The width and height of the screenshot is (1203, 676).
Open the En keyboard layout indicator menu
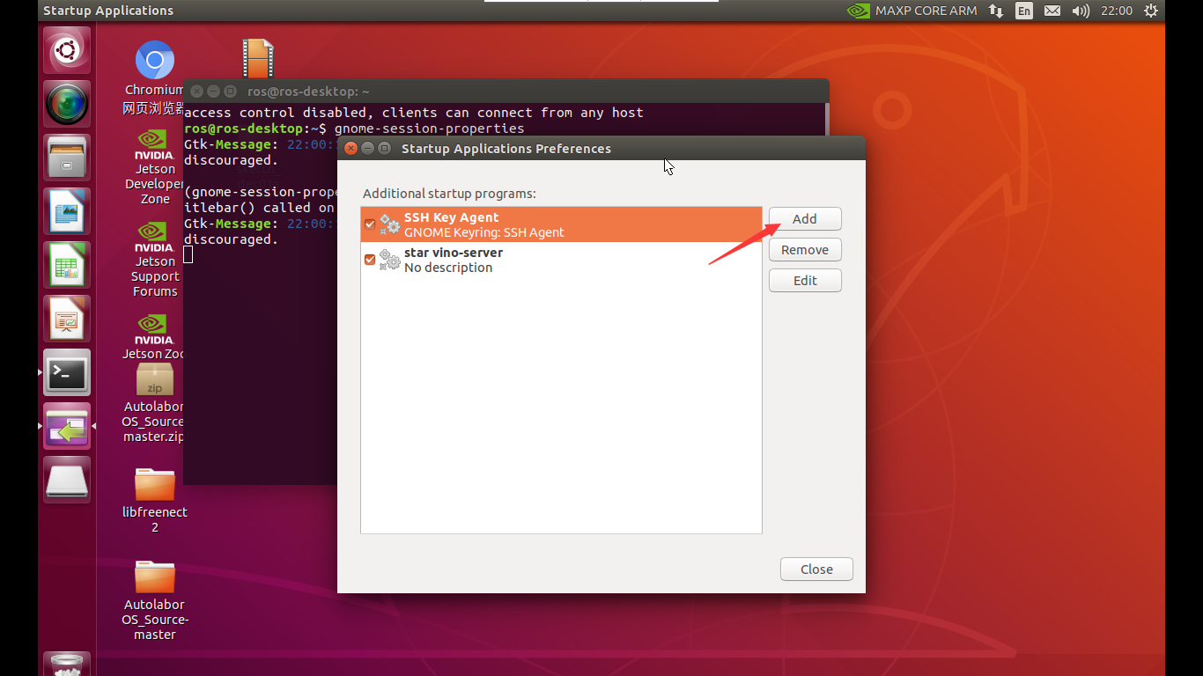coord(1023,11)
